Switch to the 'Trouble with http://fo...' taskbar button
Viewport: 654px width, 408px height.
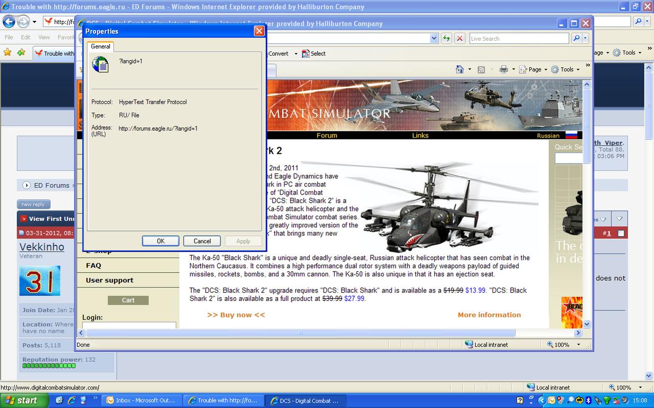point(223,401)
